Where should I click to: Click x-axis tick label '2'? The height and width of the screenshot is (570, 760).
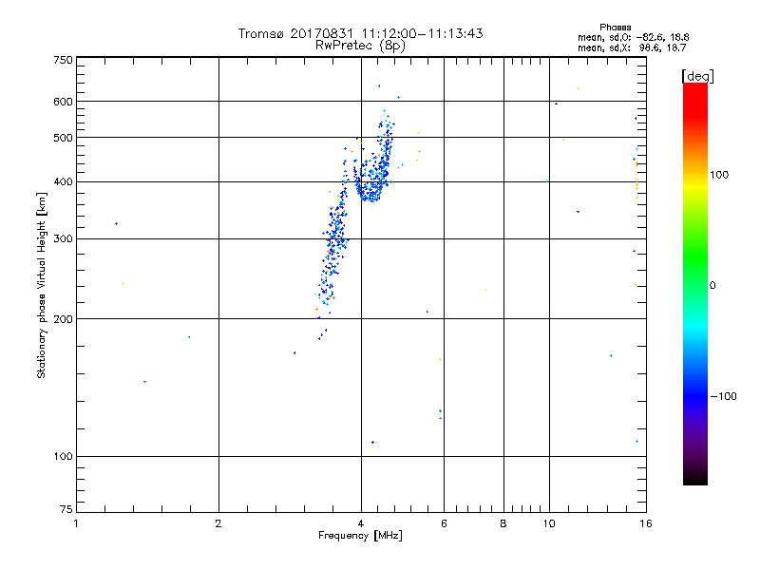coord(218,523)
